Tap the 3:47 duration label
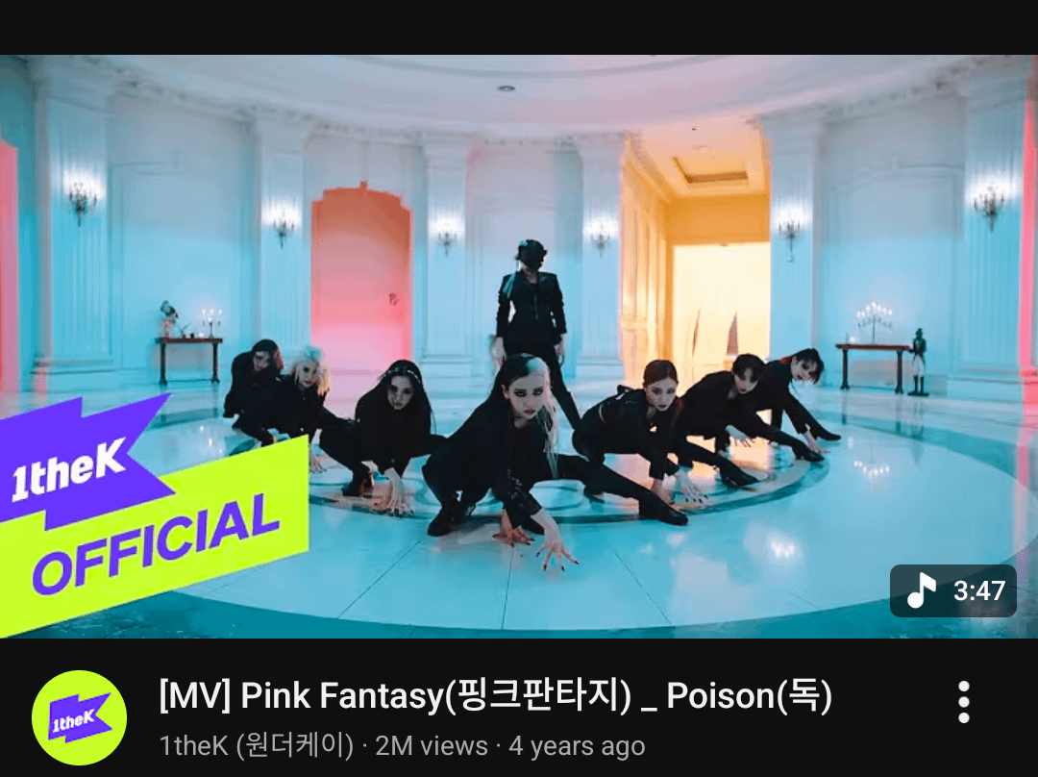The height and width of the screenshot is (777, 1038). (979, 590)
